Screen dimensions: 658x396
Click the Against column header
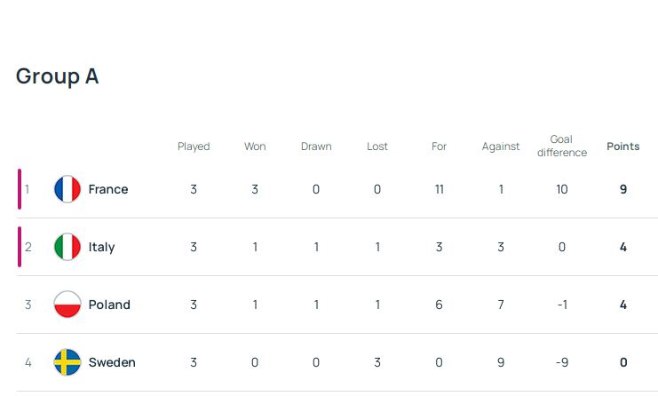[501, 147]
